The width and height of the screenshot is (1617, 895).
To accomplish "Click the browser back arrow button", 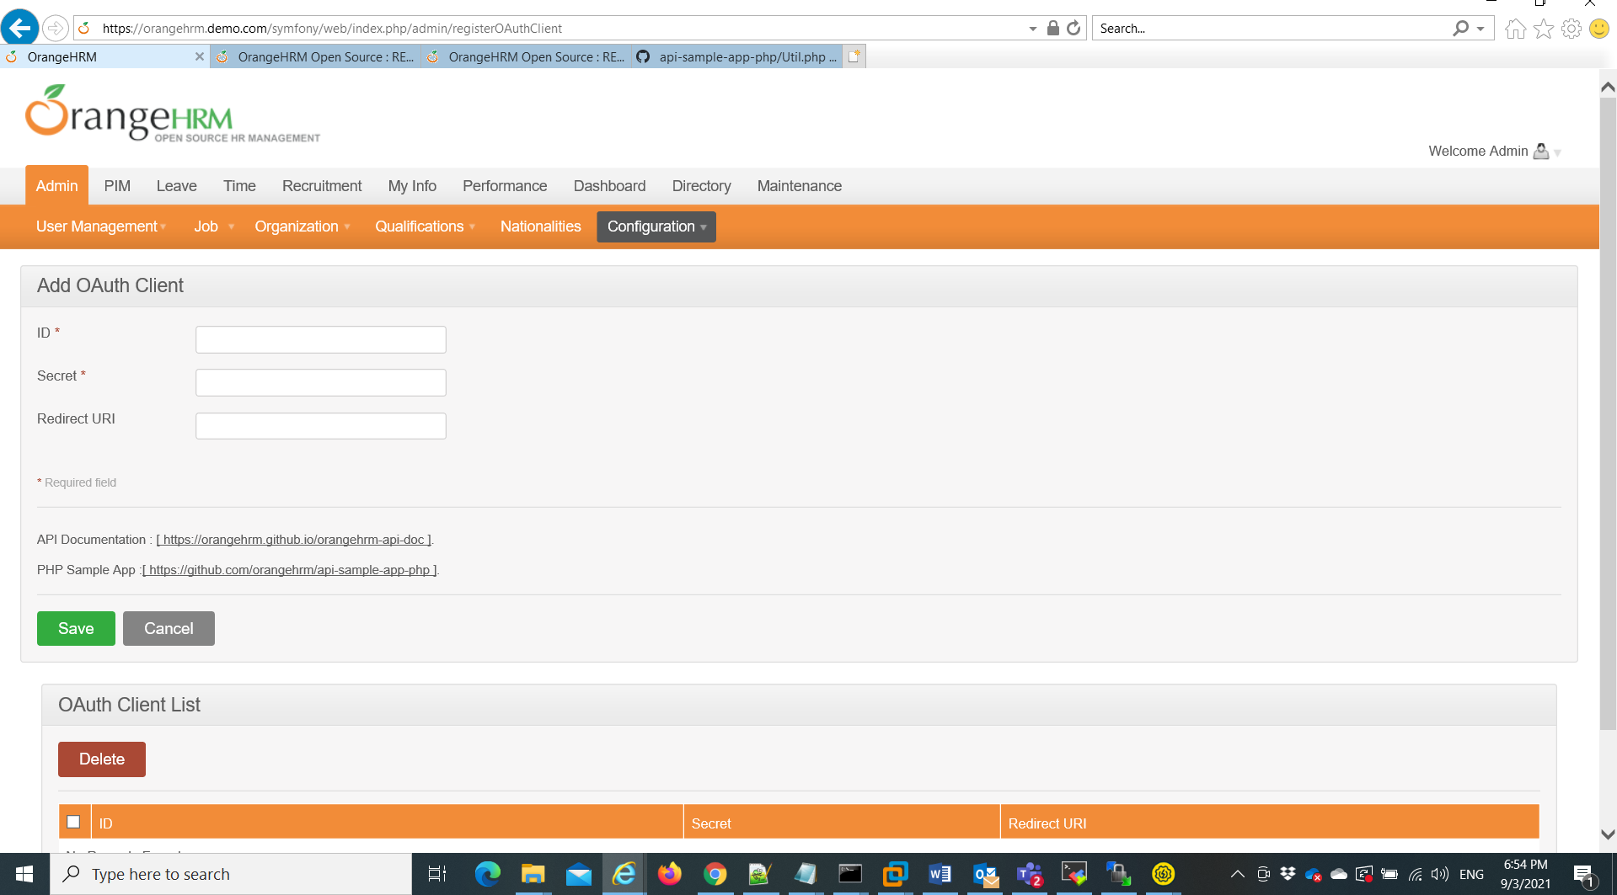I will coord(19,28).
